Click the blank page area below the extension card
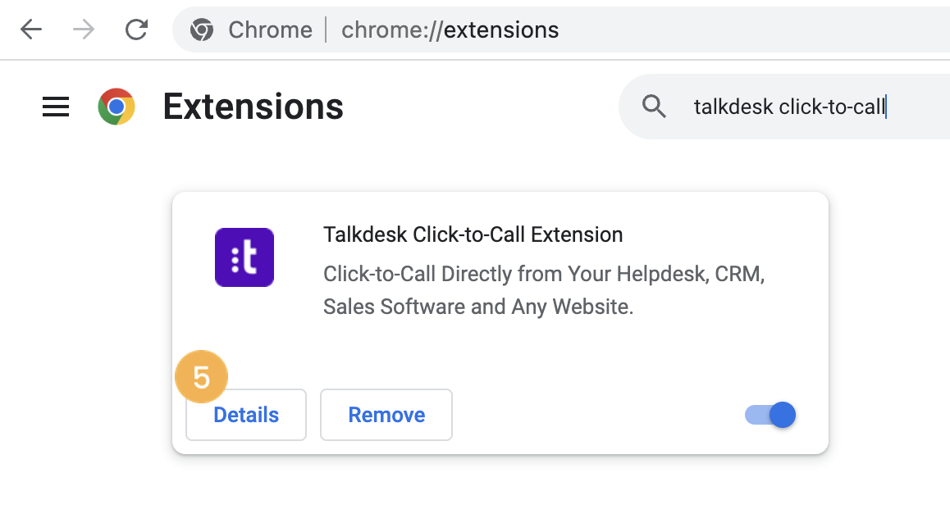 tap(500, 489)
